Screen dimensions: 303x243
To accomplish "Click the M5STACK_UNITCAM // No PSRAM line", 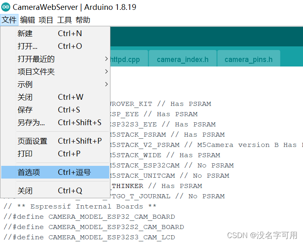I will pyautogui.click(x=170, y=176).
